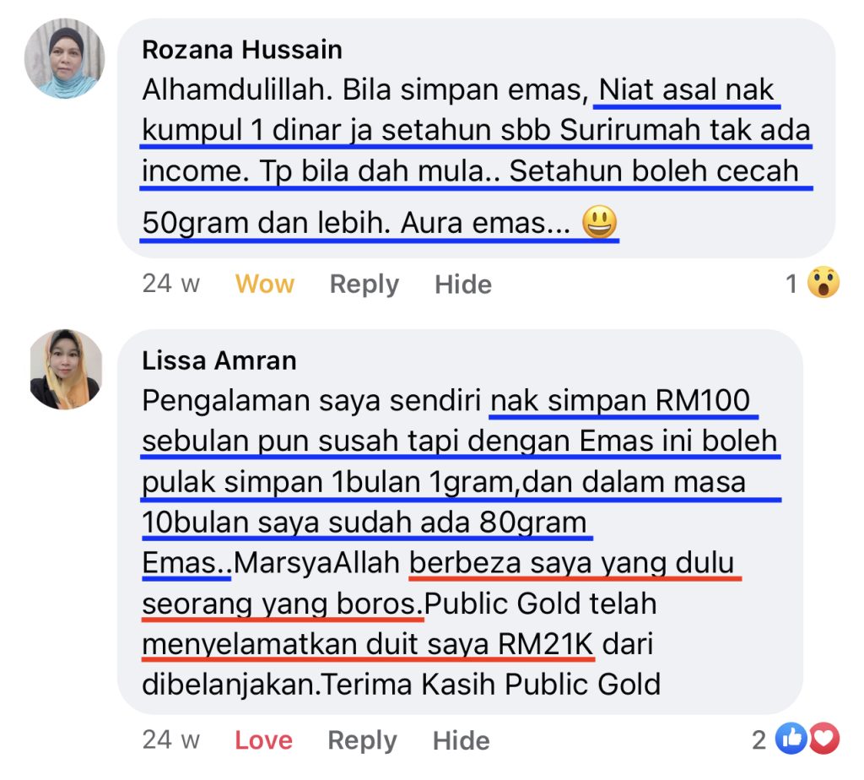Viewport: 864px width, 780px height.
Task: Toggle the Love reaction on Lissa's comment
Action: [263, 740]
